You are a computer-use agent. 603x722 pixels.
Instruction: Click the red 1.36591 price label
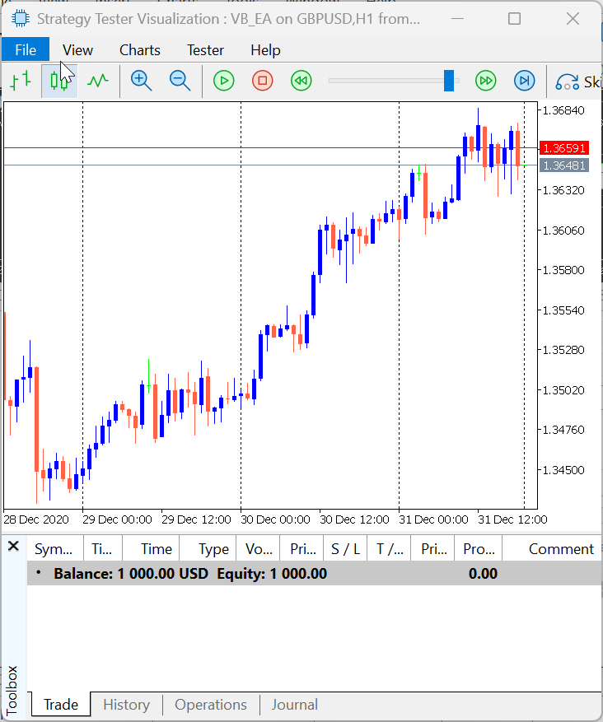click(563, 148)
